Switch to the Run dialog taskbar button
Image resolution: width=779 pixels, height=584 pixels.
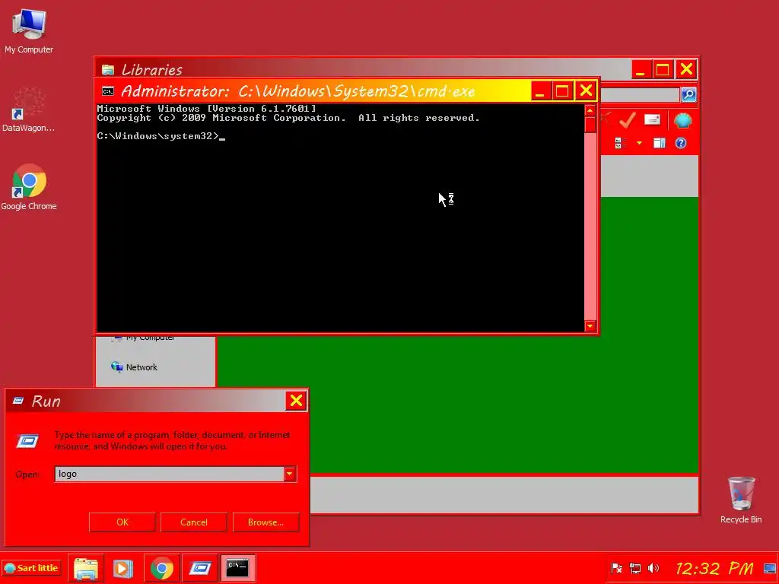[x=200, y=568]
